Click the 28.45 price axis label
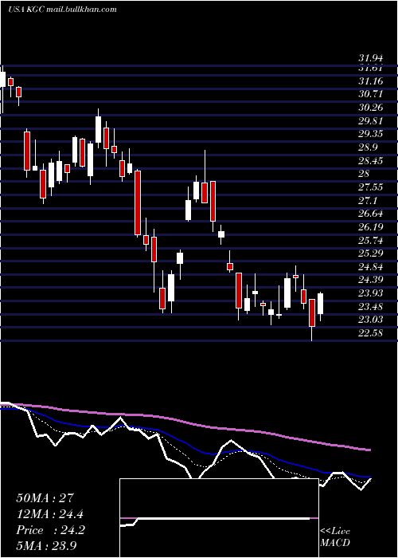This screenshot has height=558, width=398. (371, 161)
